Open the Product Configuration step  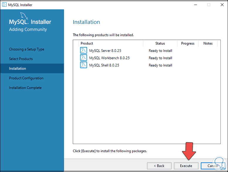point(26,78)
